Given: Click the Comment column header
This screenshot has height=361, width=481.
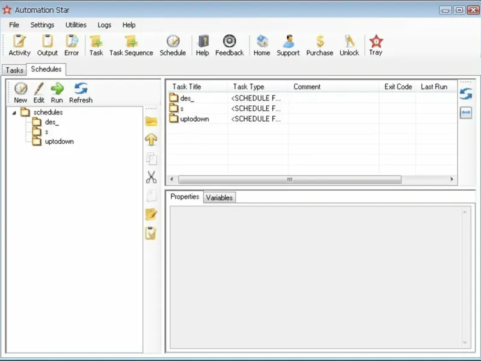Looking at the screenshot, I should pos(334,87).
